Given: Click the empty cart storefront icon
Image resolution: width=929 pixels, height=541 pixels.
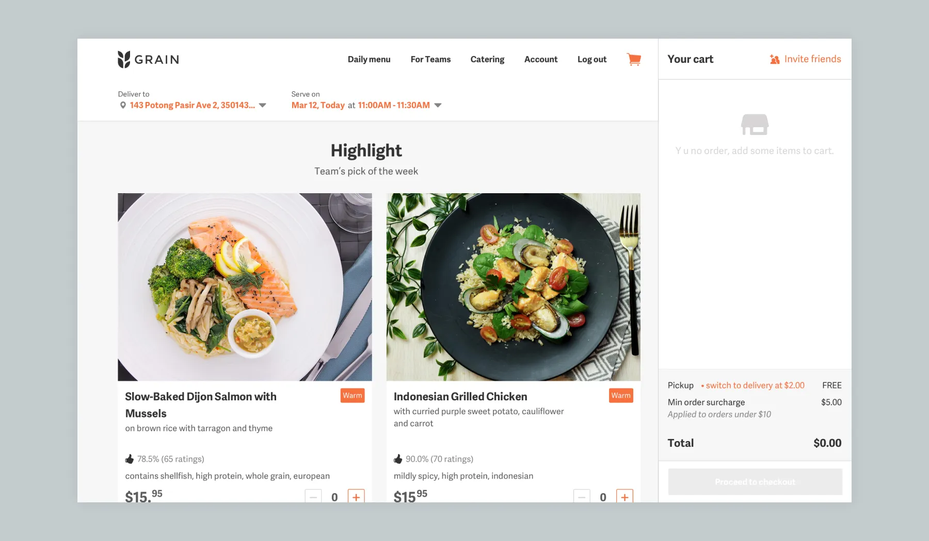Looking at the screenshot, I should click(x=755, y=124).
